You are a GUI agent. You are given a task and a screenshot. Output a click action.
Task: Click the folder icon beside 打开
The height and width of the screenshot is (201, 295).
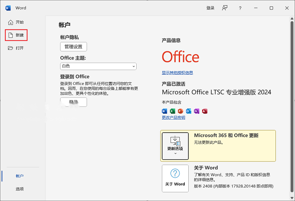click(10, 48)
